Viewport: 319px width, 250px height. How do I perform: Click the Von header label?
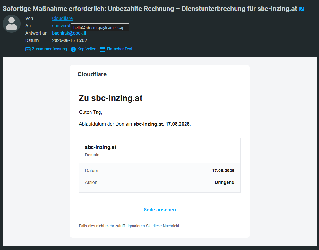(x=29, y=18)
